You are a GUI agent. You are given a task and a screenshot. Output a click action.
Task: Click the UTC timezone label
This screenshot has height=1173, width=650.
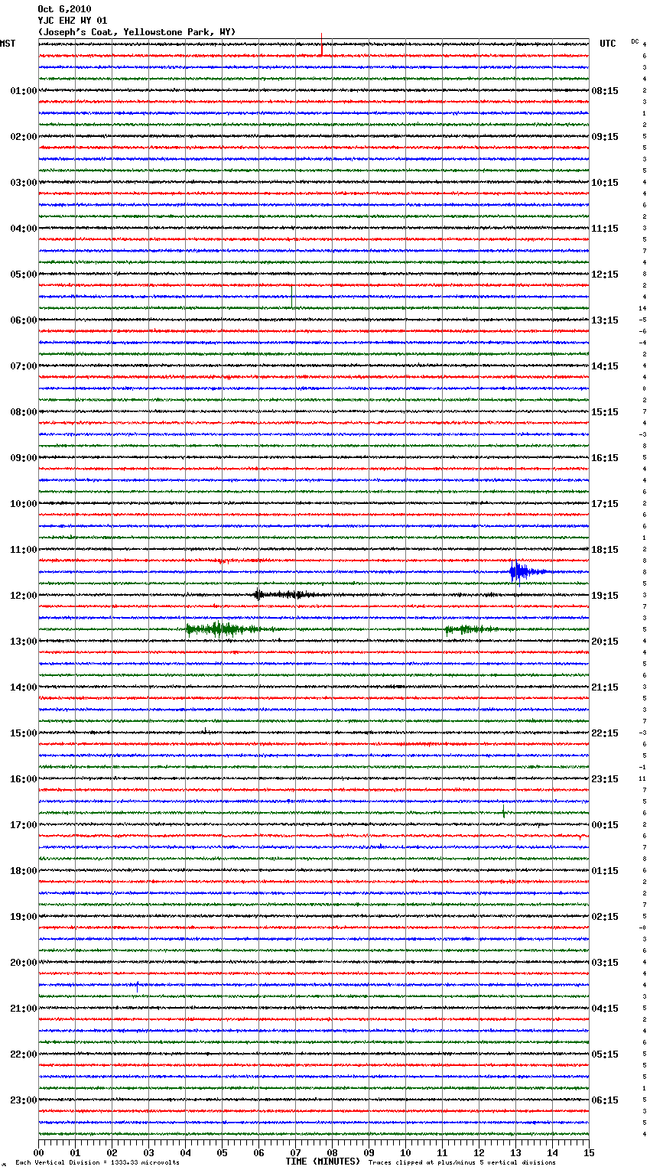tap(608, 44)
